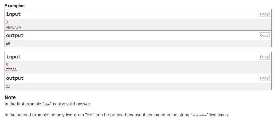Copy the second example input

tap(264, 57)
